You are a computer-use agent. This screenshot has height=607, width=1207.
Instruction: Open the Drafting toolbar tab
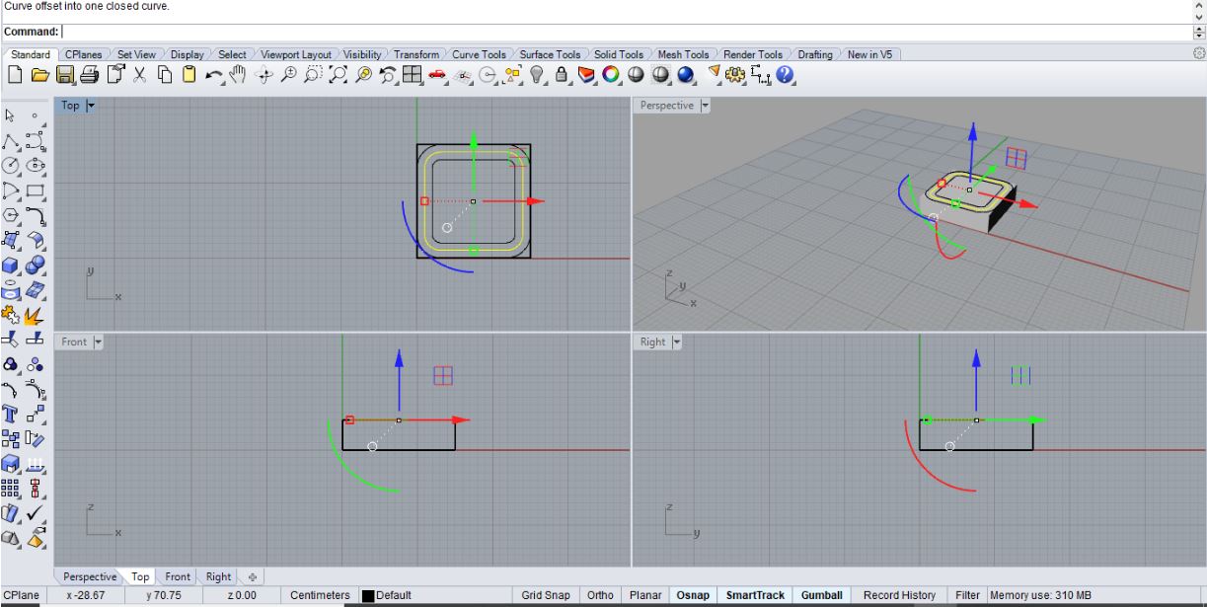tap(814, 54)
